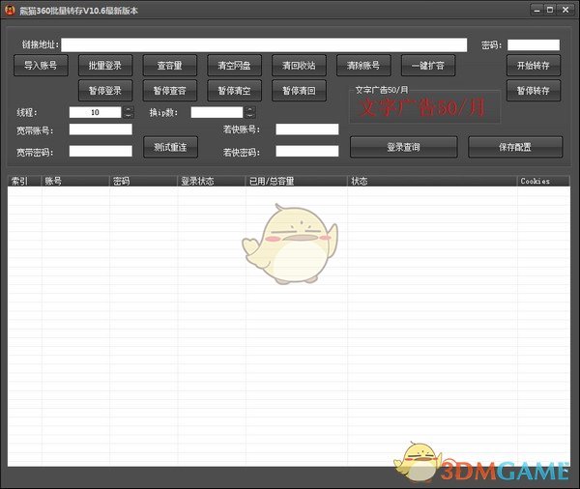Save settings with 保存配置 button
The width and height of the screenshot is (580, 489).
coord(515,147)
